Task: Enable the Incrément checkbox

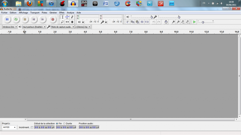Action: 32,127
